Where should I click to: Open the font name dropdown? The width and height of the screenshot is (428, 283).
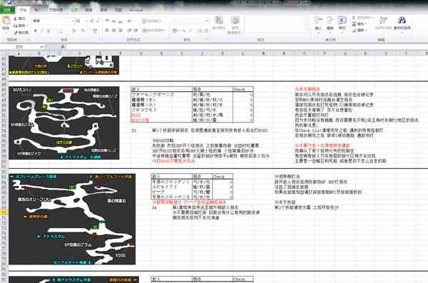click(x=73, y=21)
